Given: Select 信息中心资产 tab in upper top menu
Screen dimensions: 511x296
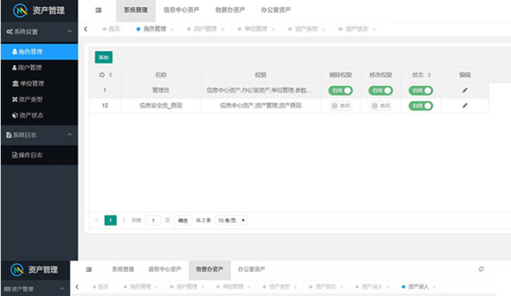Looking at the screenshot, I should tap(181, 10).
